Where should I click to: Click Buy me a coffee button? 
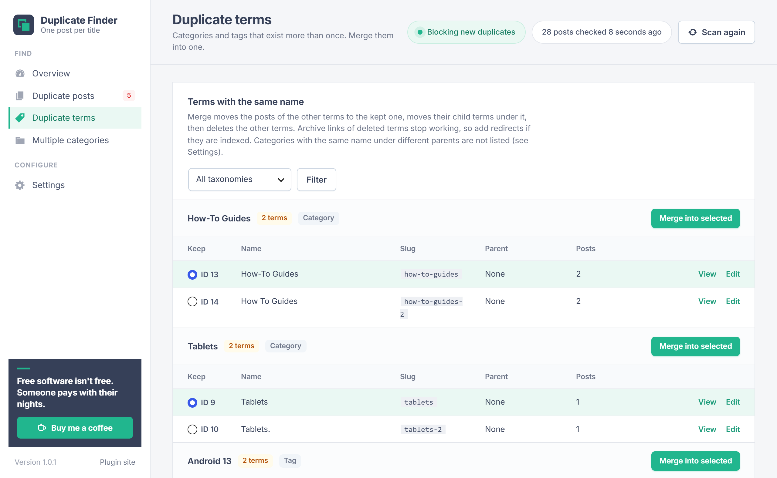point(75,427)
